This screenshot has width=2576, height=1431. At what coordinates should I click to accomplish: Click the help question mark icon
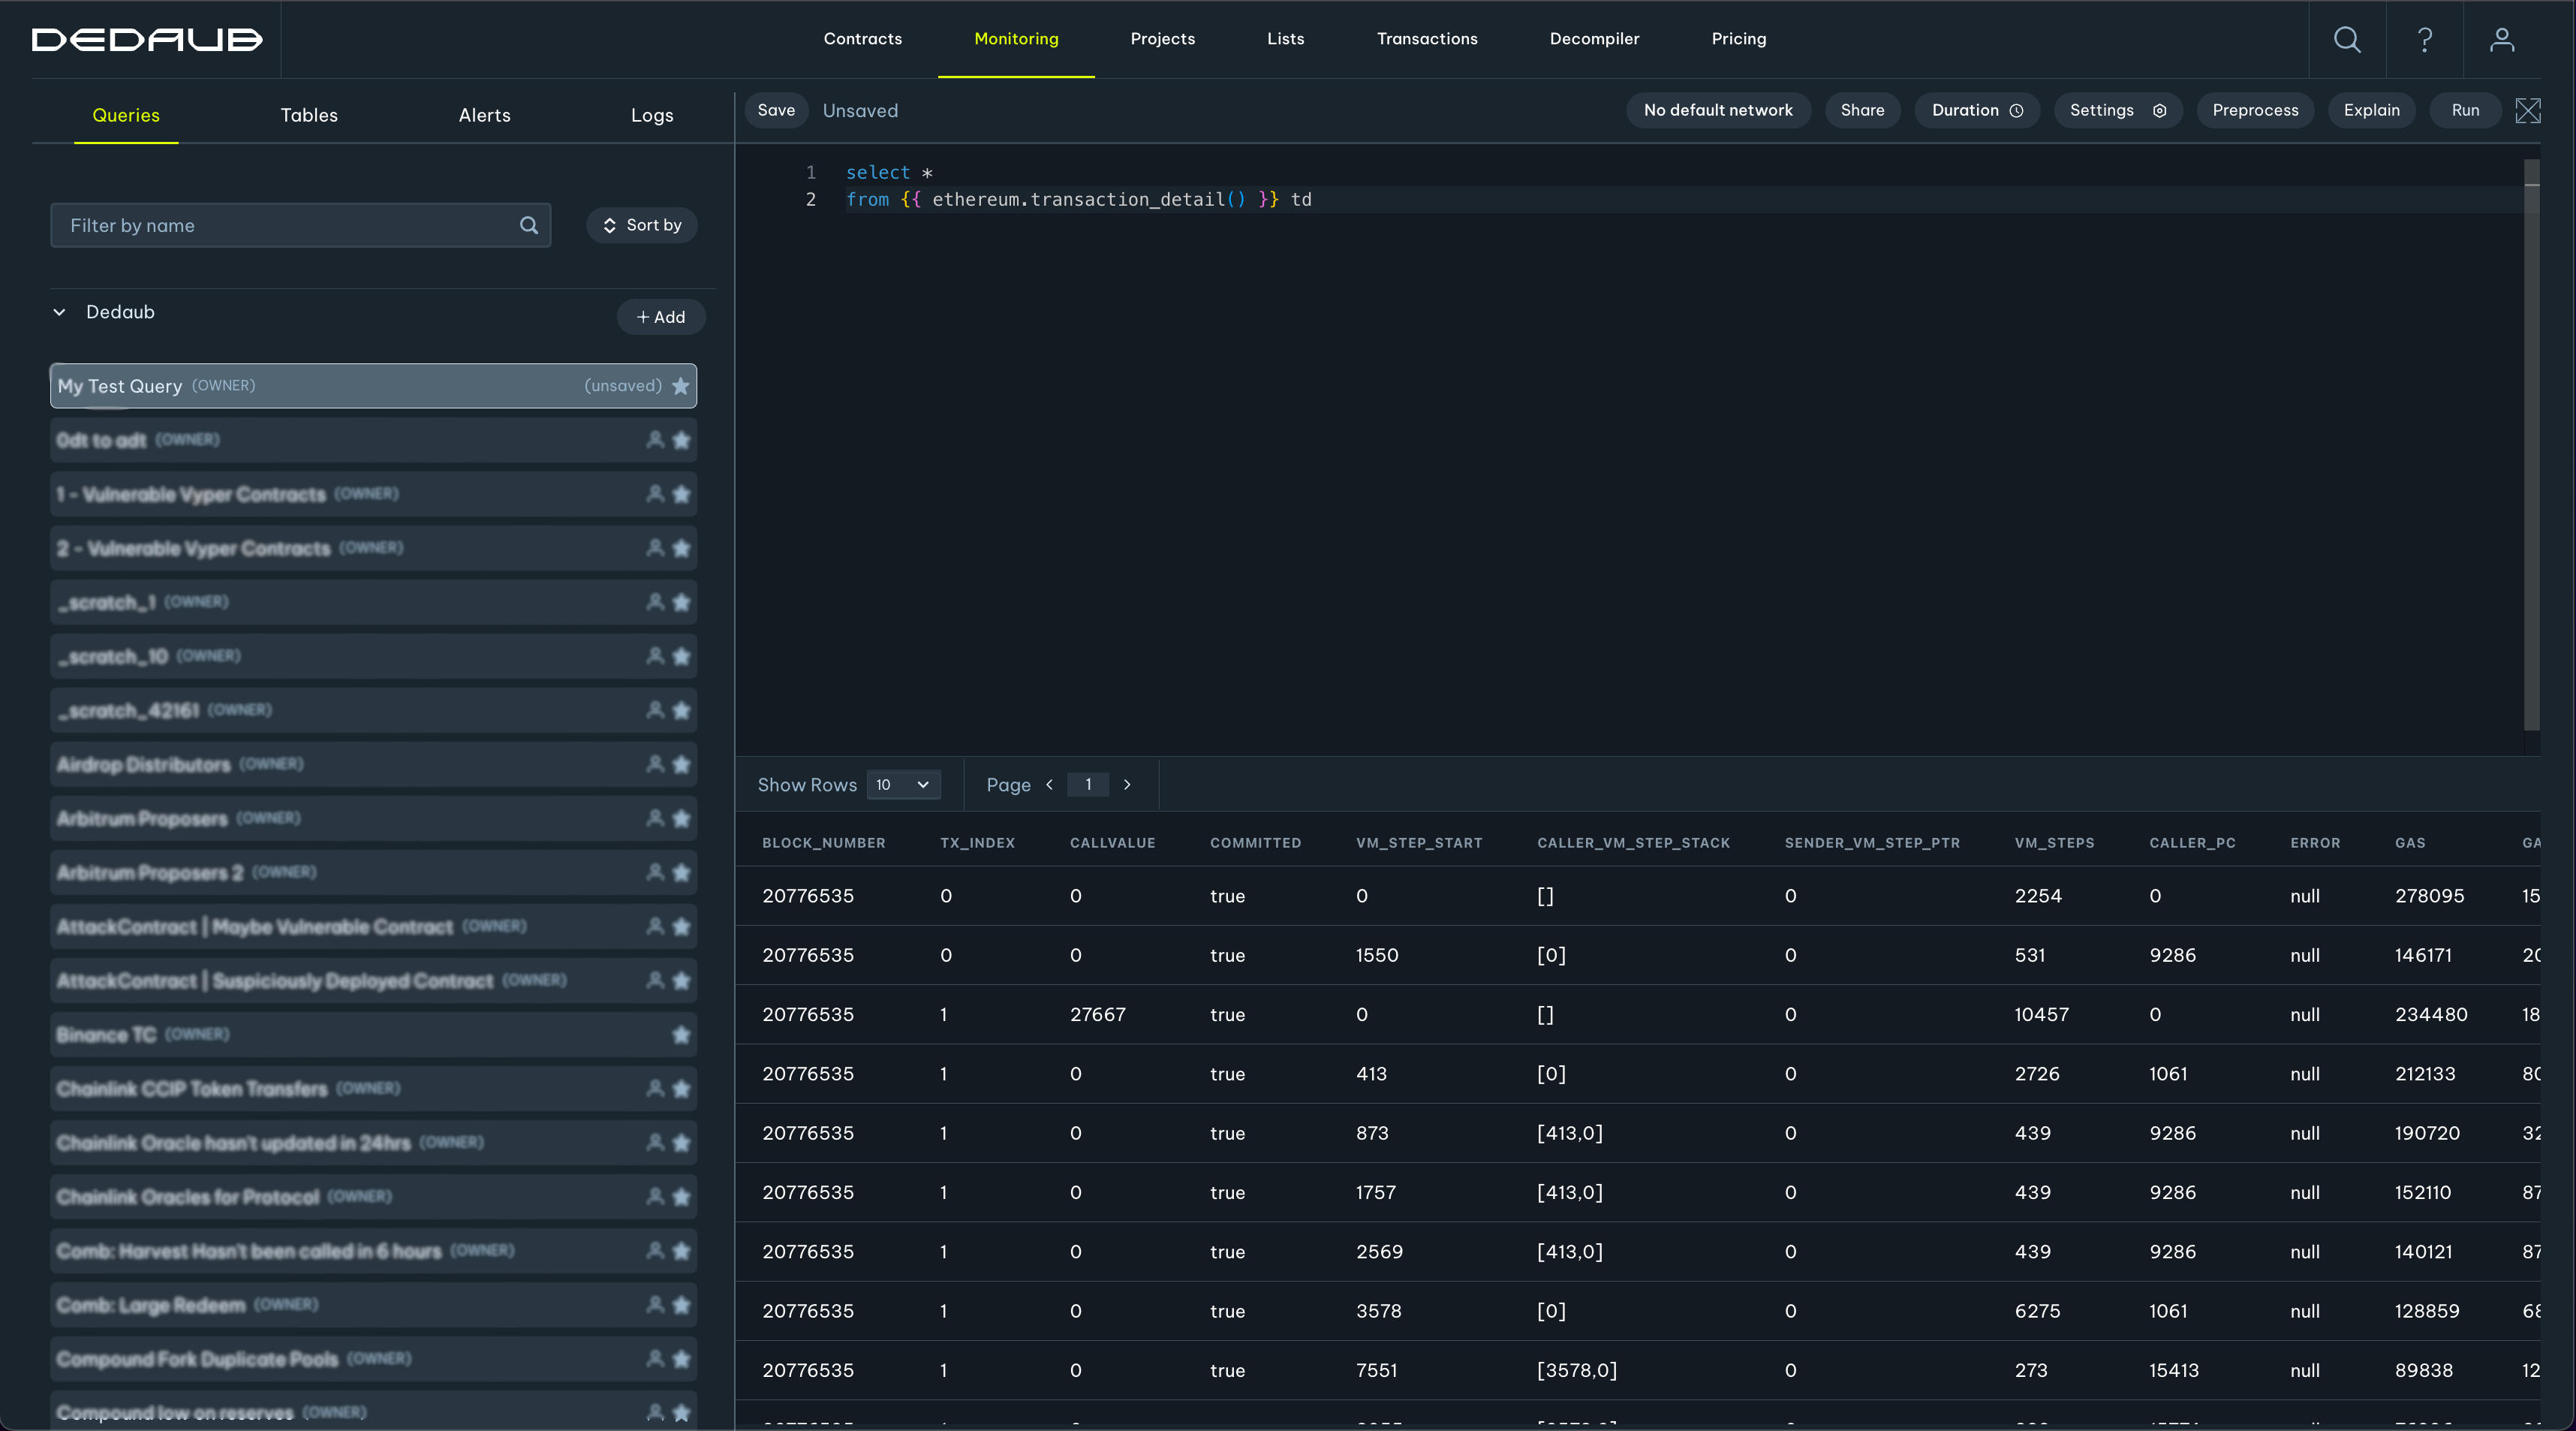(2424, 39)
